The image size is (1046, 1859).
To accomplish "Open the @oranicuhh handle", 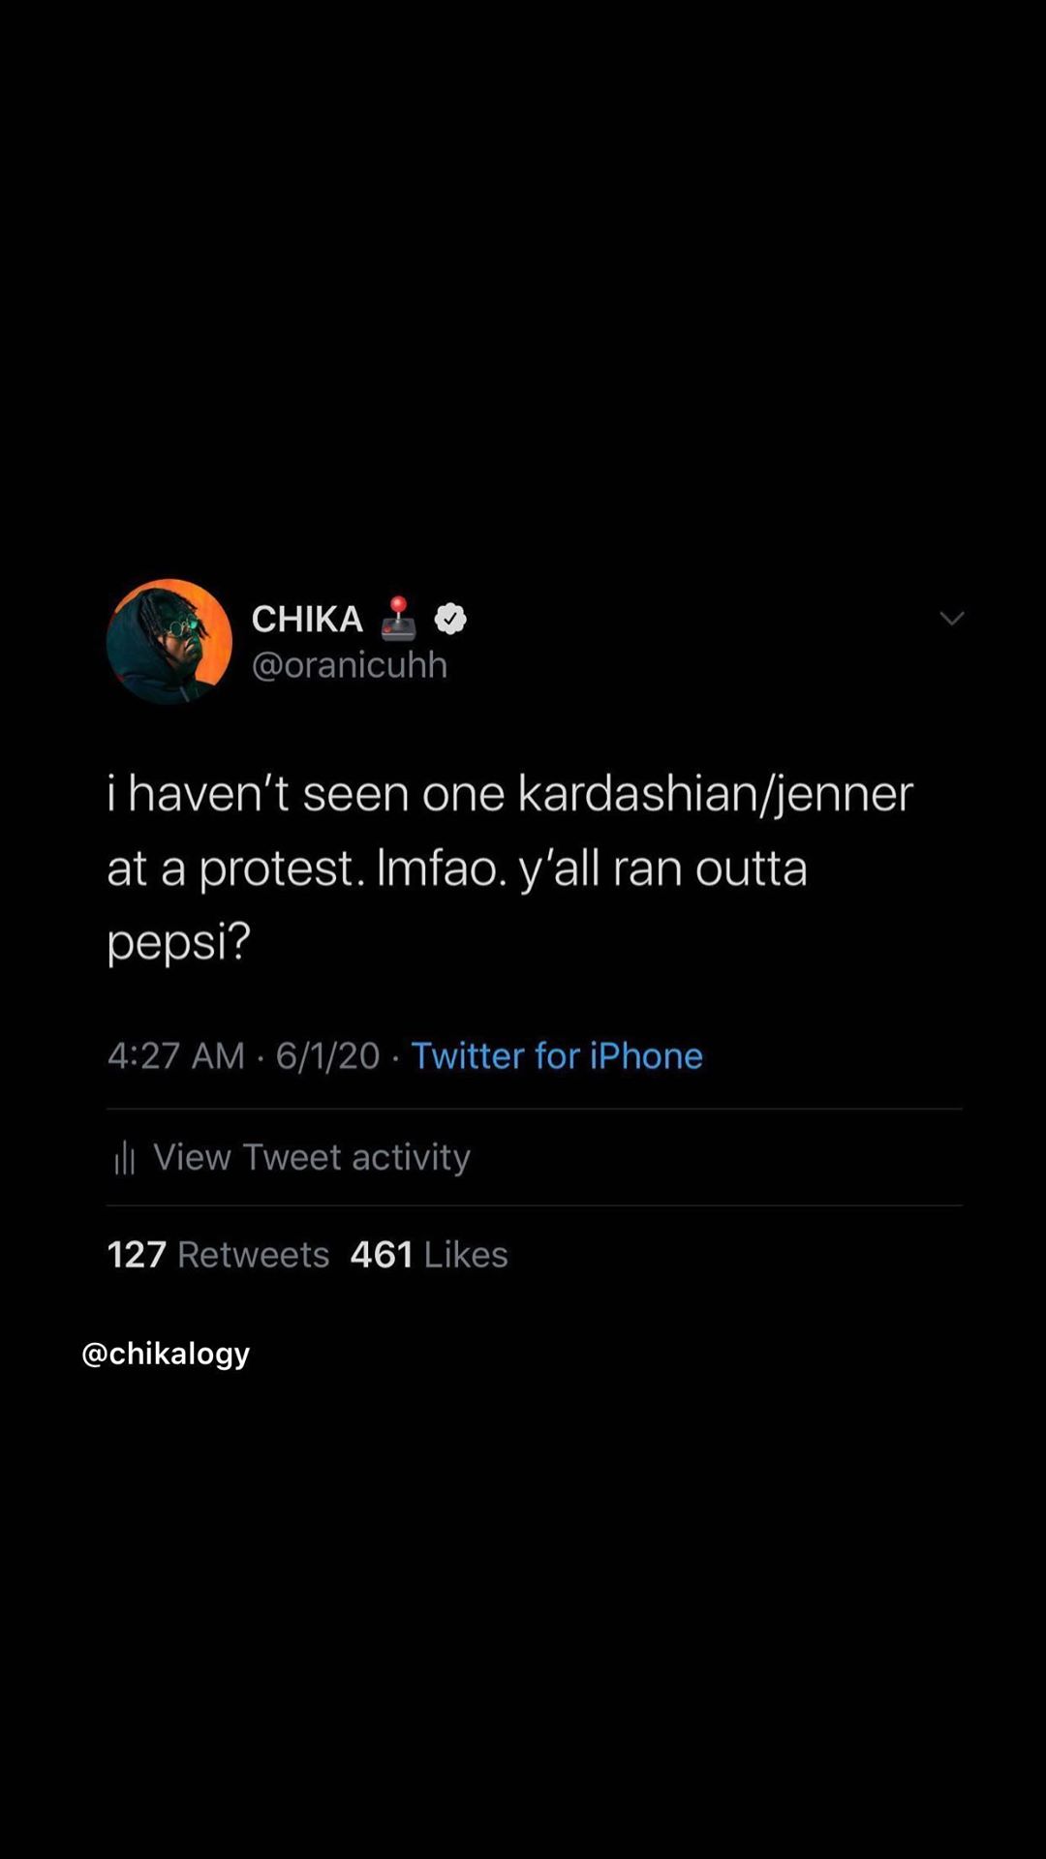I will pos(350,665).
